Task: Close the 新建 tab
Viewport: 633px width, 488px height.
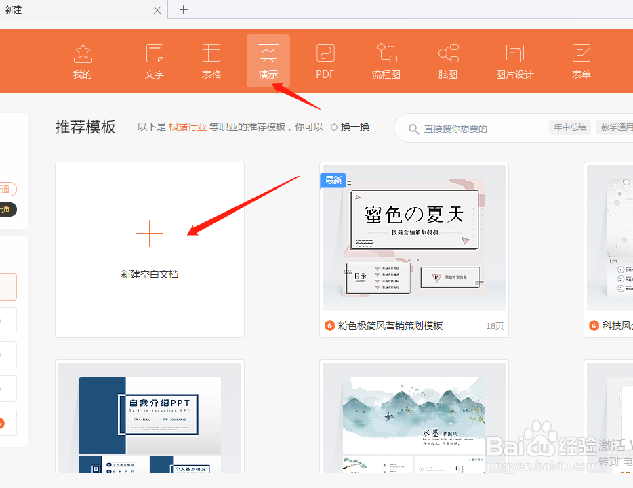Action: click(x=157, y=10)
